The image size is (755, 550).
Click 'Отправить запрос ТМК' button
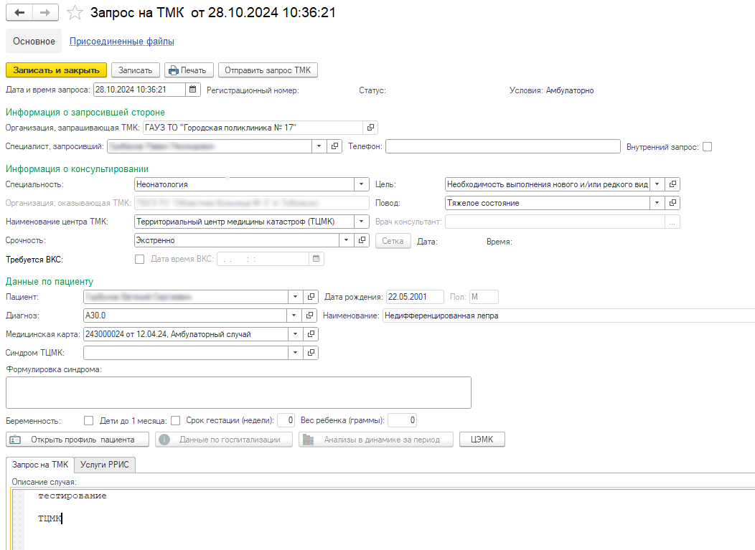(x=267, y=70)
